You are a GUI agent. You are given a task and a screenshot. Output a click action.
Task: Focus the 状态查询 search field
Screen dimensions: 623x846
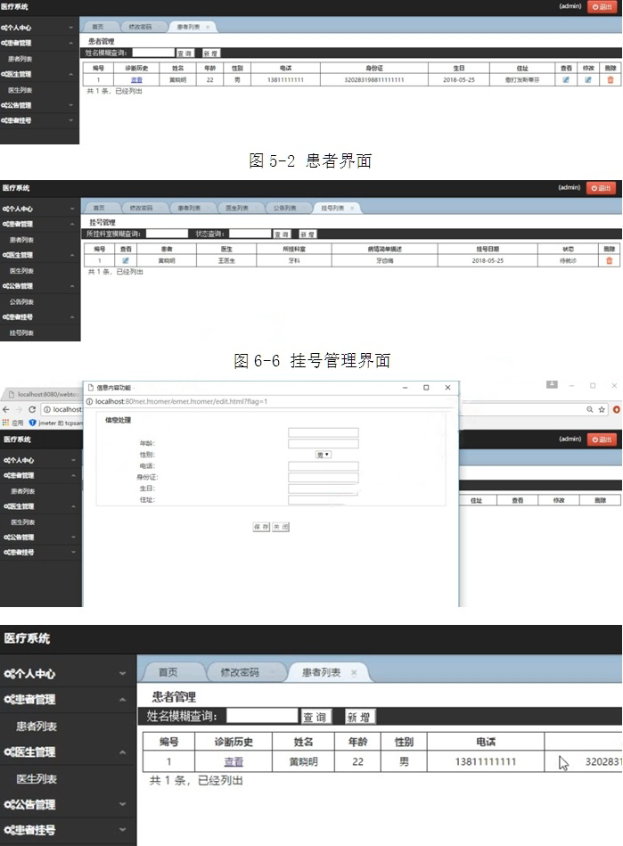click(250, 234)
